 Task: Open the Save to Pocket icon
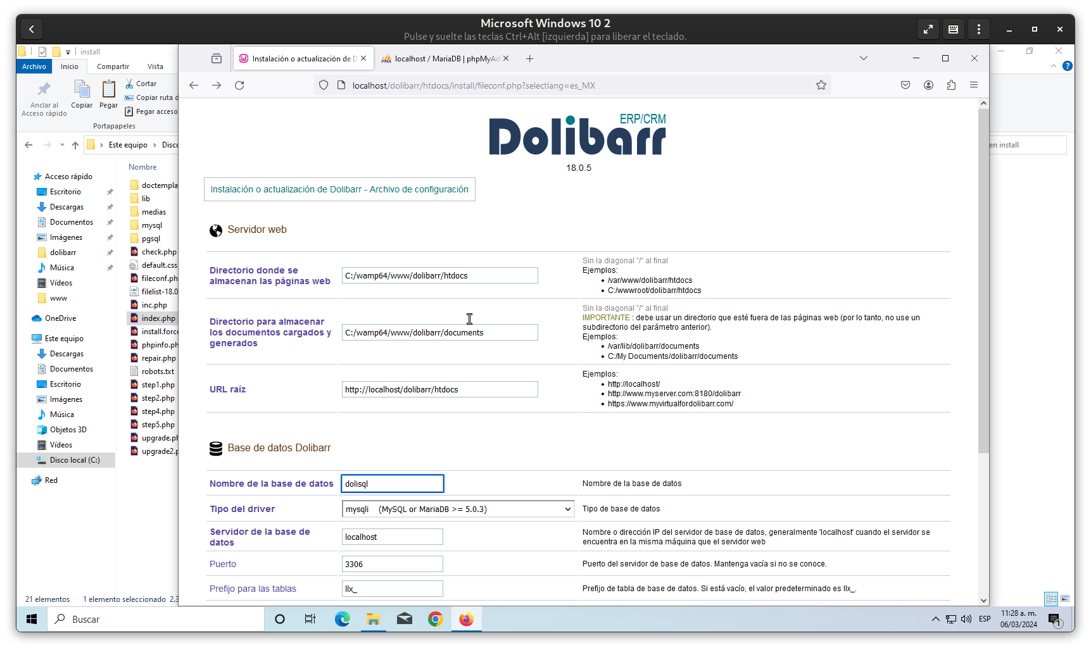point(905,85)
